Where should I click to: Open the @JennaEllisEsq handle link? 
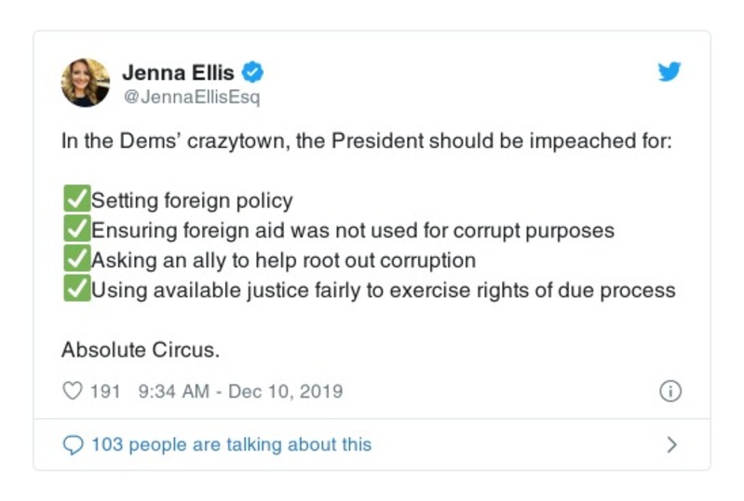click(x=191, y=97)
